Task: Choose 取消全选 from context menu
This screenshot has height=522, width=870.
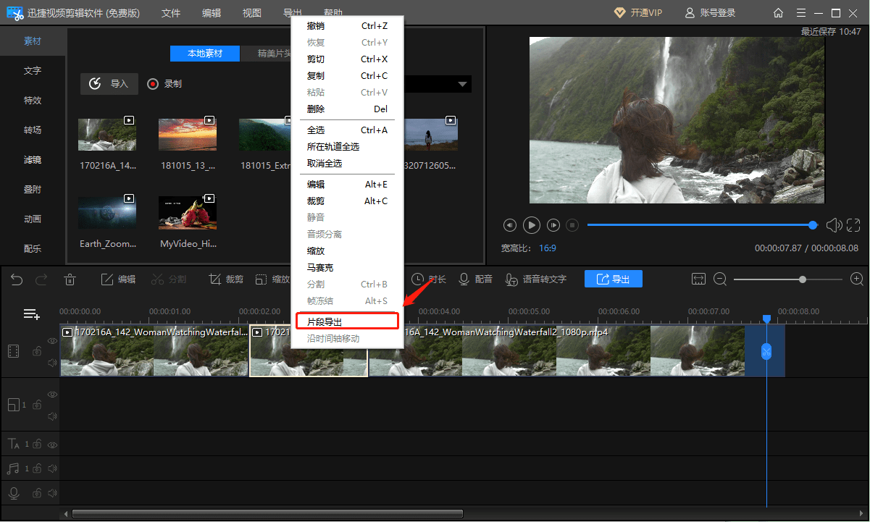Action: pyautogui.click(x=347, y=164)
